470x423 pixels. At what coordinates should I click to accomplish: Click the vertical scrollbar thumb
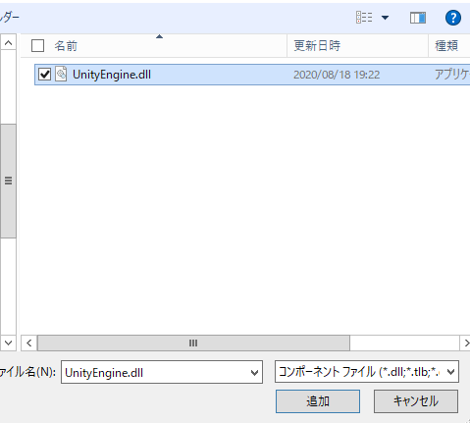click(9, 181)
